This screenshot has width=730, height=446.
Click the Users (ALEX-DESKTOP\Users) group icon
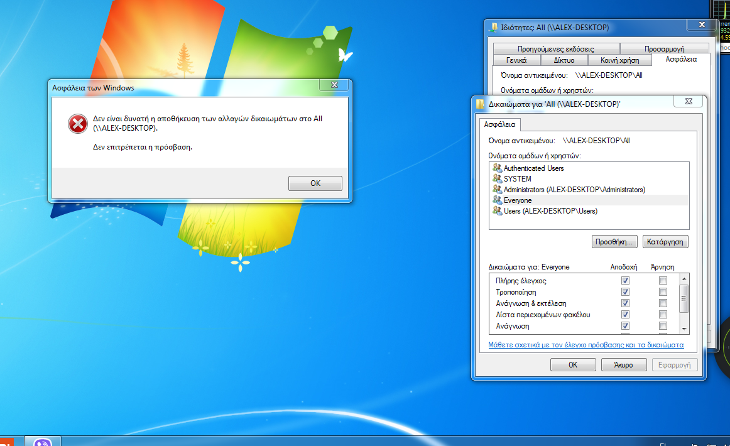point(497,211)
